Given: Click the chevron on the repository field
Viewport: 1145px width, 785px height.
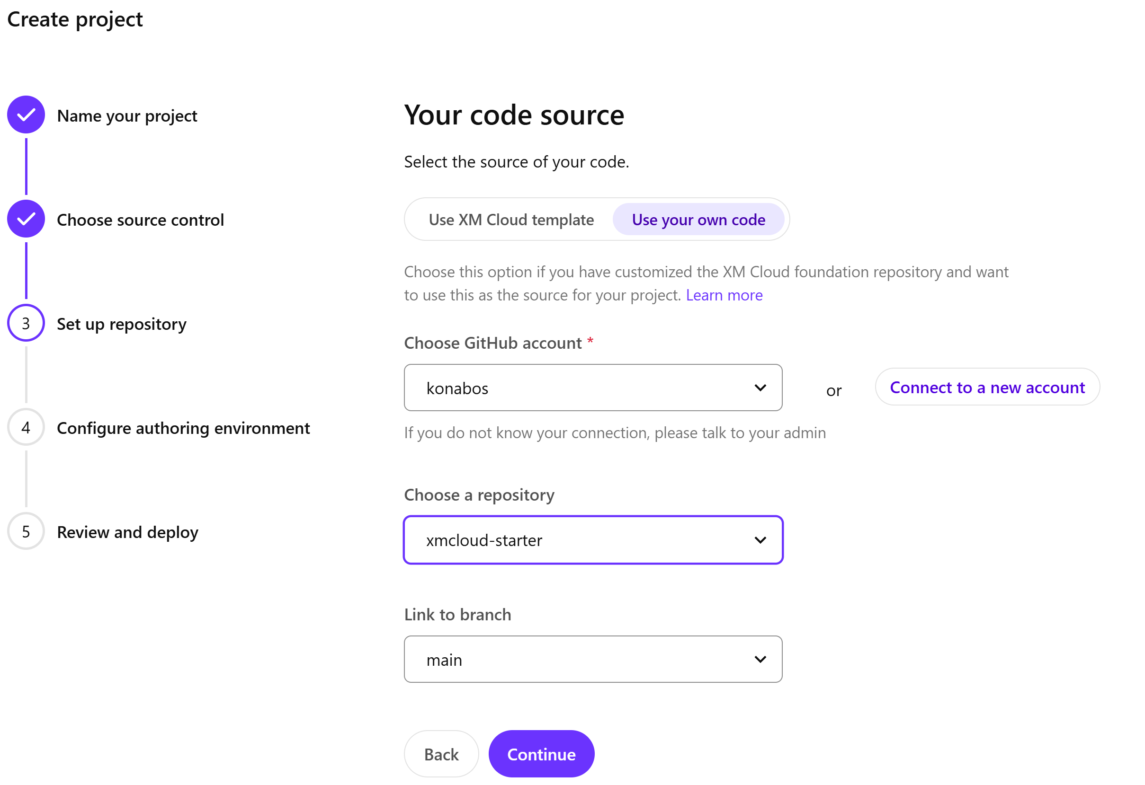Looking at the screenshot, I should pyautogui.click(x=760, y=539).
